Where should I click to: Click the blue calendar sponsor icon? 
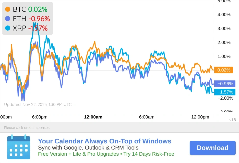point(18,147)
